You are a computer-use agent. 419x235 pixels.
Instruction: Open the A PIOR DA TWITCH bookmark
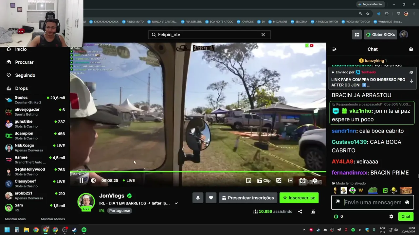[324, 22]
